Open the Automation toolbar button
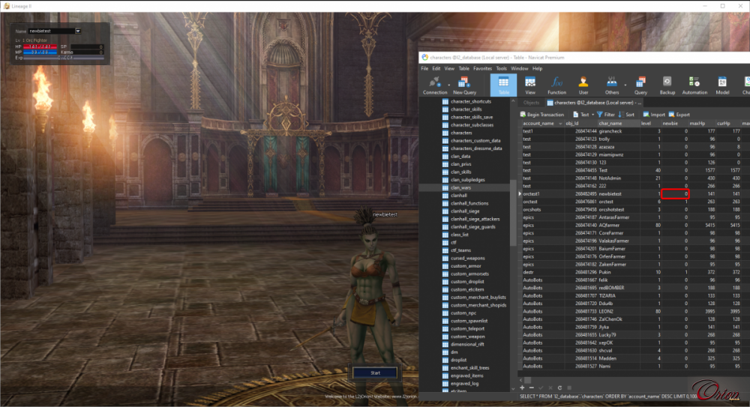This screenshot has height=407, width=750. 694,85
